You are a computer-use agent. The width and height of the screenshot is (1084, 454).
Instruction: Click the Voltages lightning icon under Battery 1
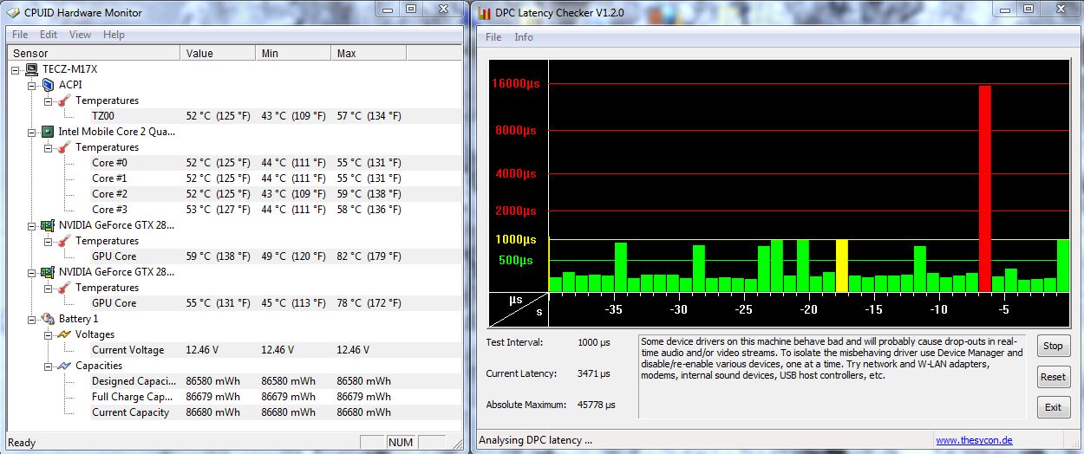[65, 334]
